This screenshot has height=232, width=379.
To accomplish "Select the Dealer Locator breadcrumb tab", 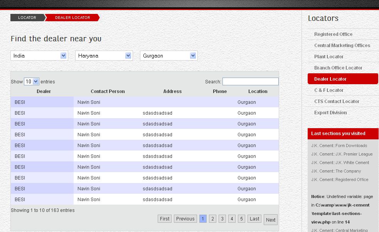I will (72, 17).
